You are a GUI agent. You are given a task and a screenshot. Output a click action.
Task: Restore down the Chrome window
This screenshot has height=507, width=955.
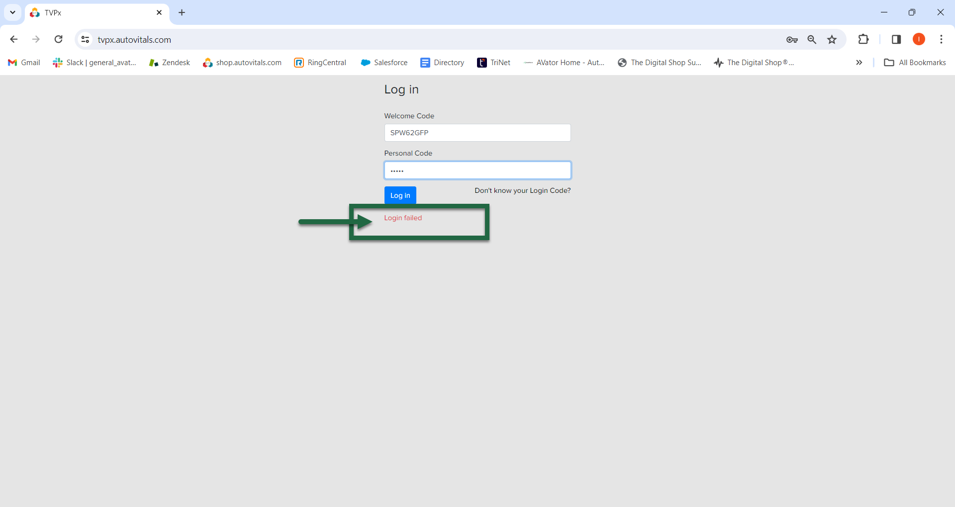(912, 12)
